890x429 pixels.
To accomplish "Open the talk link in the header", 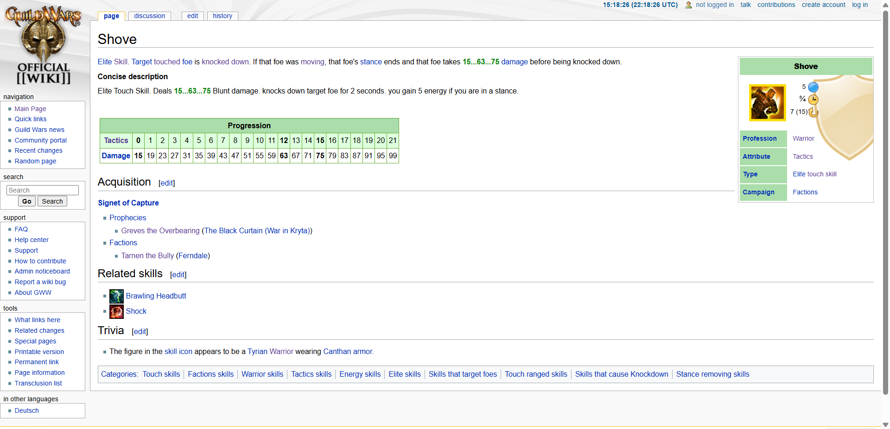I will coord(745,5).
